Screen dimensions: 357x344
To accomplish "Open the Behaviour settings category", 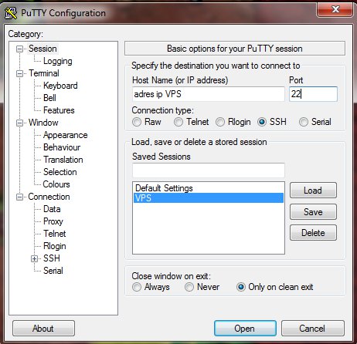I will click(62, 147).
